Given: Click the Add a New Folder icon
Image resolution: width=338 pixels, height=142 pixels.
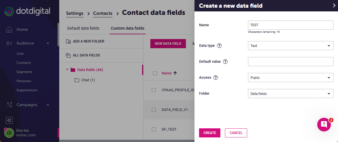Looking at the screenshot, I should [x=68, y=41].
